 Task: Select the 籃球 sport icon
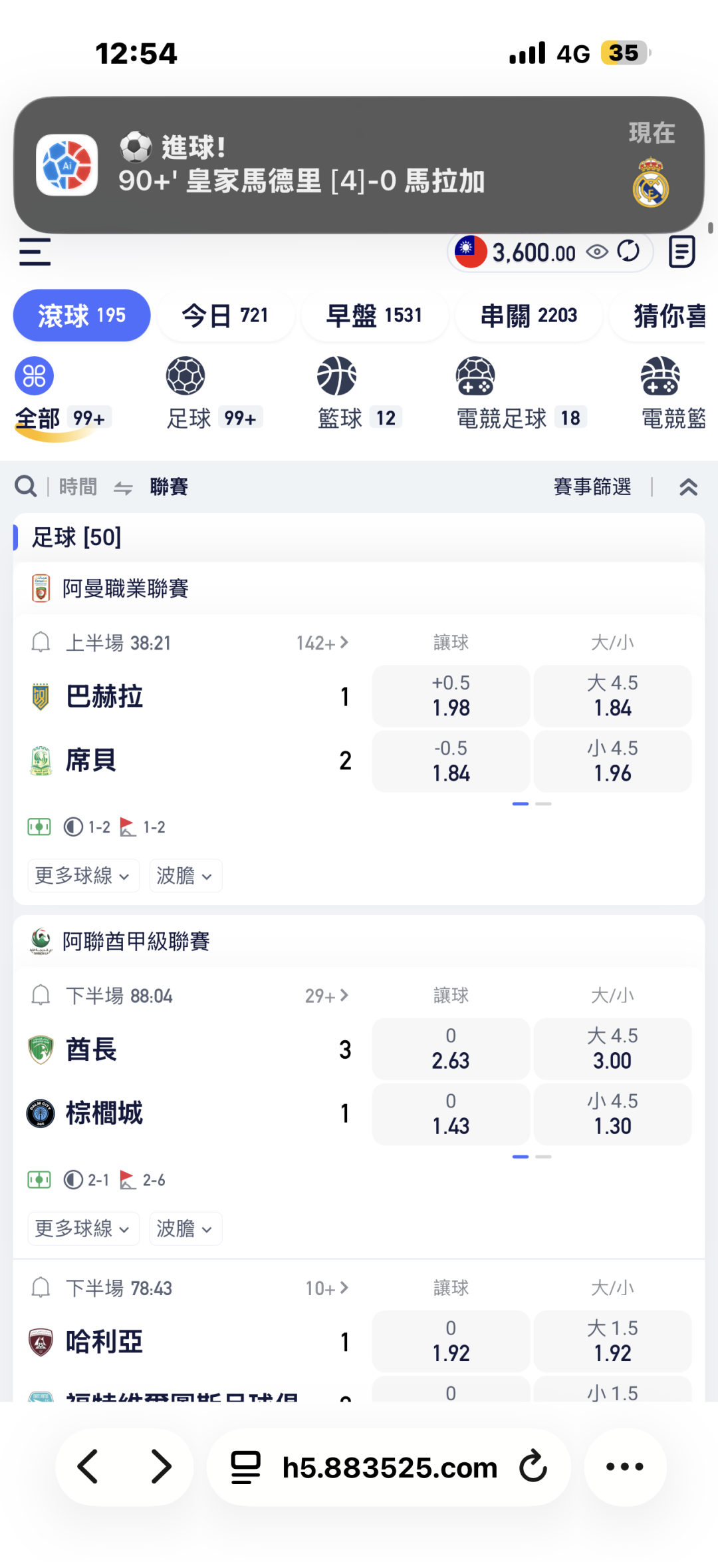337,377
